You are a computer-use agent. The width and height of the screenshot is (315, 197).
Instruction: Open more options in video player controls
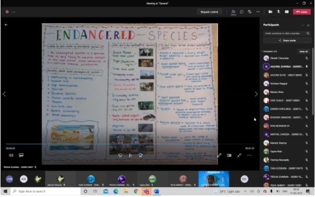point(249,155)
